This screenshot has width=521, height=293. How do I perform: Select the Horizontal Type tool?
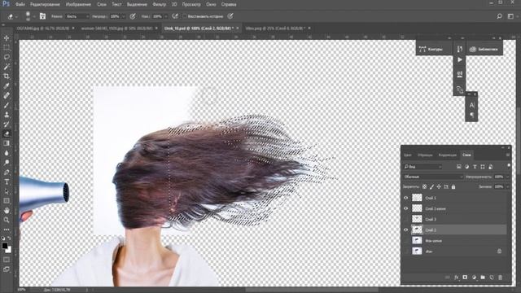click(x=7, y=182)
